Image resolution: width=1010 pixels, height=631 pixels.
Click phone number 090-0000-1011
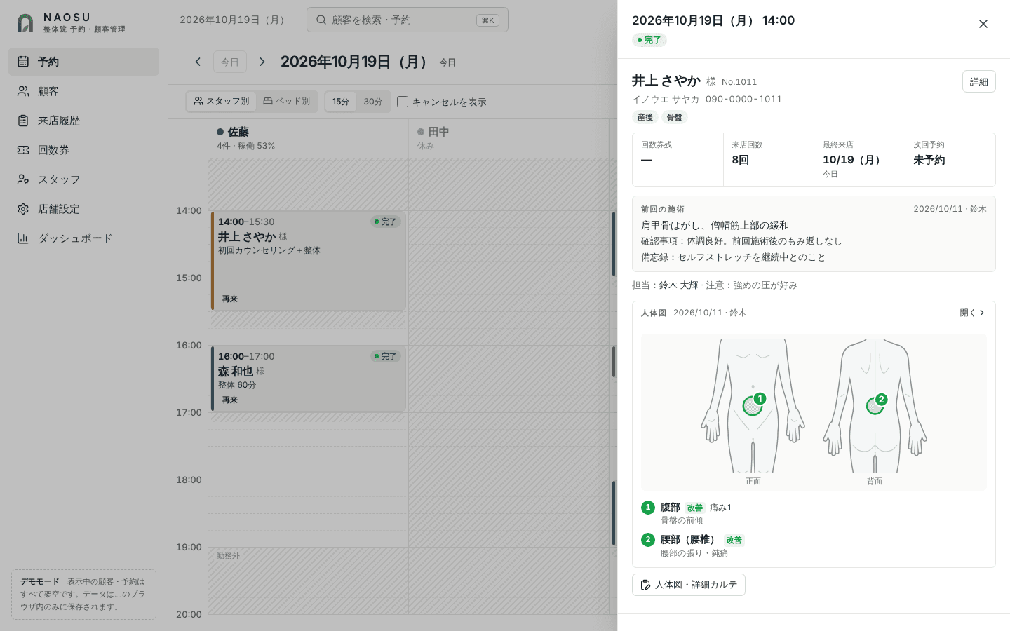tap(743, 100)
